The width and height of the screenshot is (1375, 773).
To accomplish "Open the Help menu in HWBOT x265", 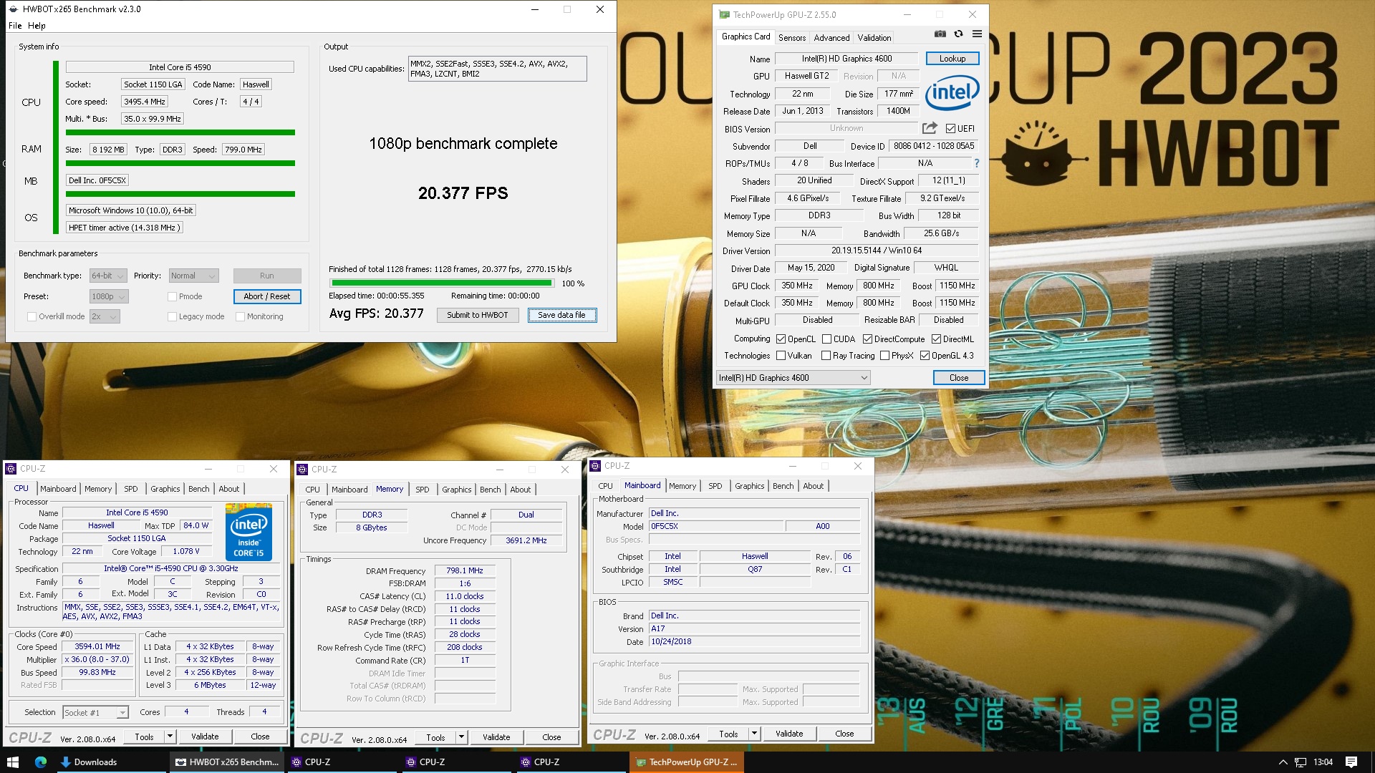I will [x=37, y=26].
